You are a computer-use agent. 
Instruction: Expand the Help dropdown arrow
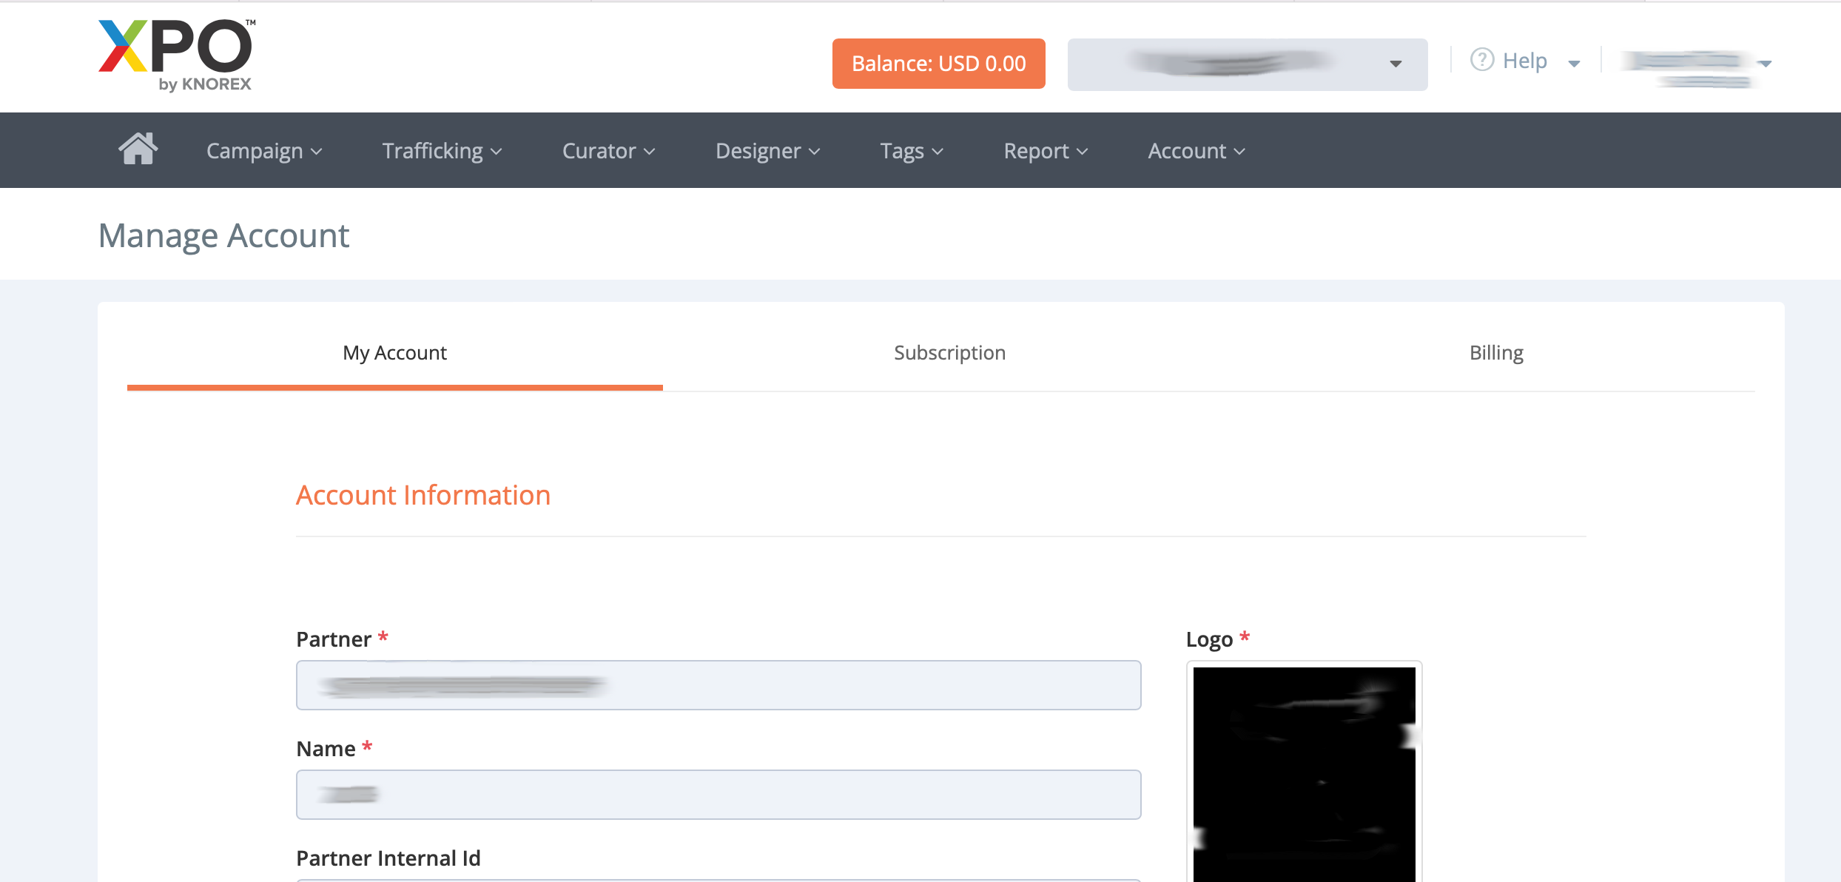click(x=1574, y=64)
